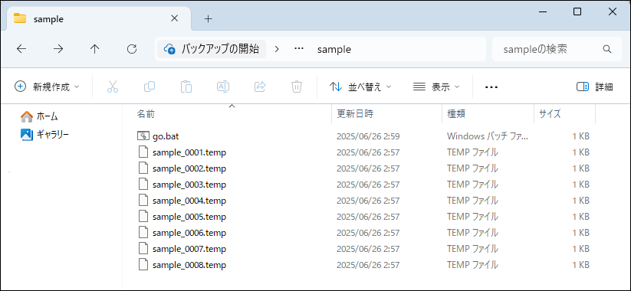This screenshot has width=631, height=291.
Task: Click the Cut scissors icon
Action: [113, 87]
